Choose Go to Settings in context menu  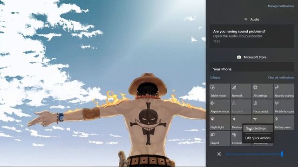pos(258,128)
